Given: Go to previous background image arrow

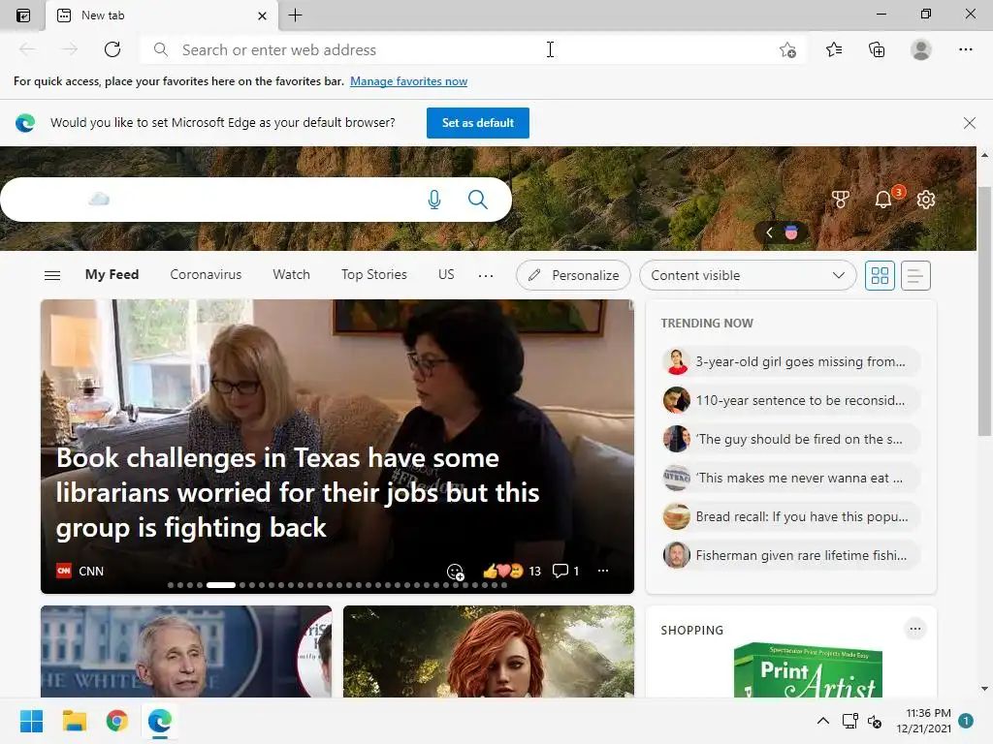Looking at the screenshot, I should (x=769, y=232).
